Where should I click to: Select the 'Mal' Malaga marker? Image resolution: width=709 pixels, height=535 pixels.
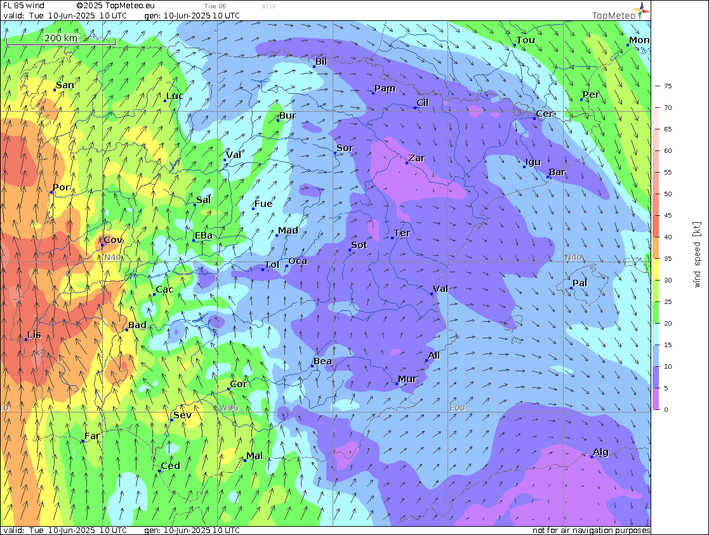pos(245,460)
